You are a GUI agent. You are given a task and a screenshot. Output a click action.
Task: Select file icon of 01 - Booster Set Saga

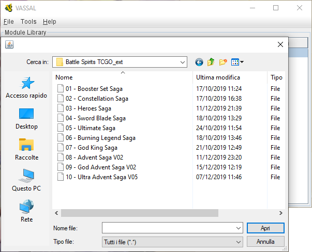pyautogui.click(x=61, y=89)
